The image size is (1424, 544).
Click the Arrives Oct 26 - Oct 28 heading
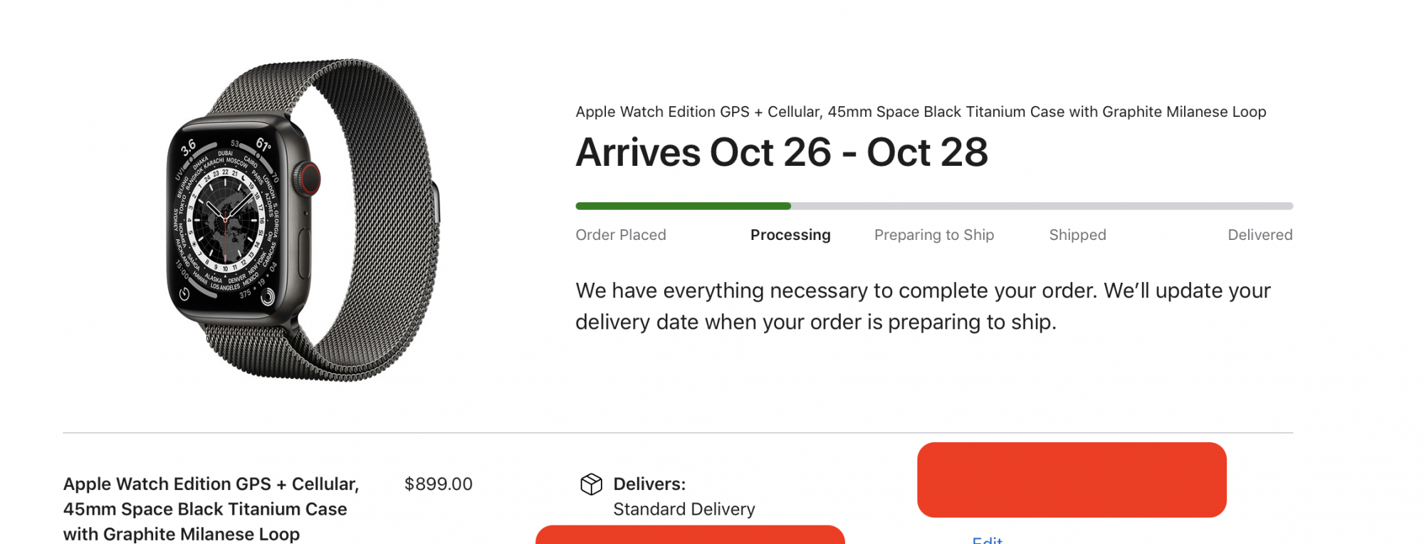782,152
